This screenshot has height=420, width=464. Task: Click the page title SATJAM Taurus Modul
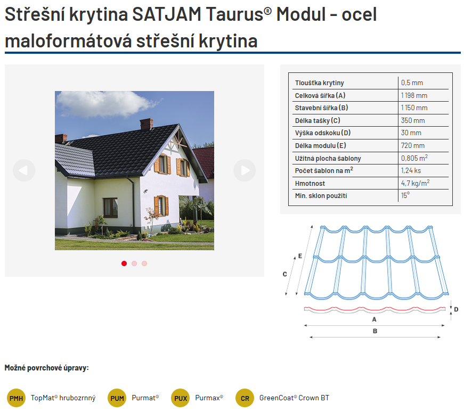coord(191,27)
